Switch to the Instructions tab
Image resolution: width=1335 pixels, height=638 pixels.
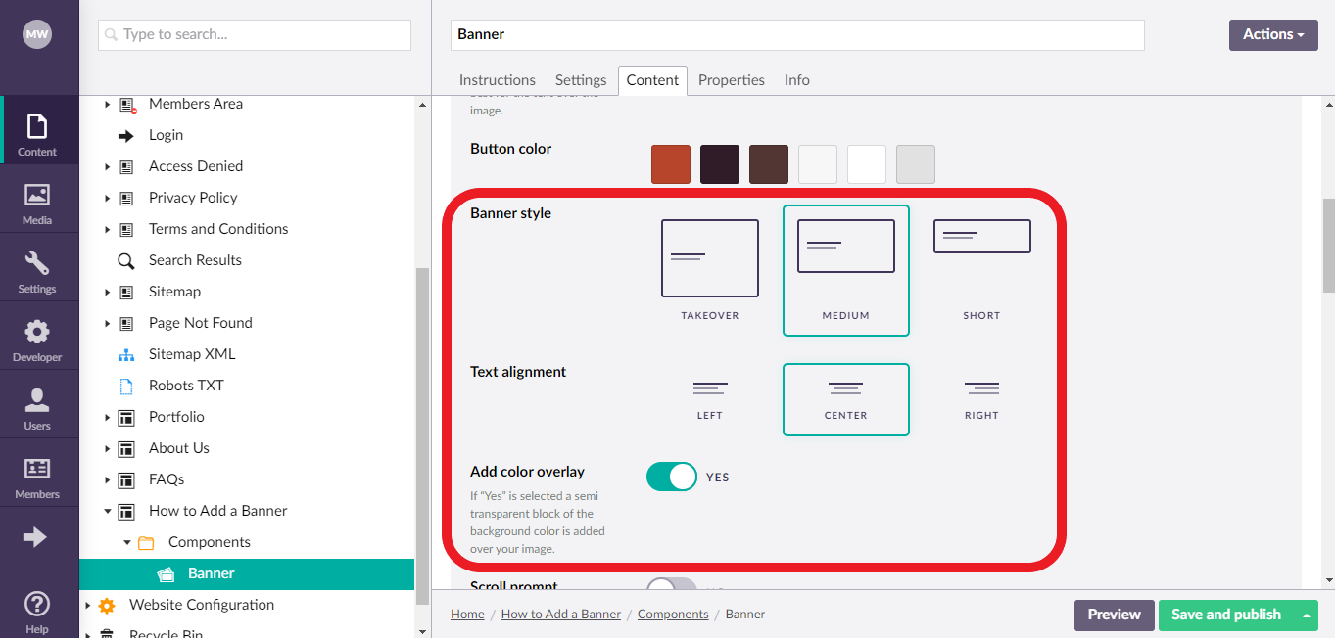(x=498, y=80)
